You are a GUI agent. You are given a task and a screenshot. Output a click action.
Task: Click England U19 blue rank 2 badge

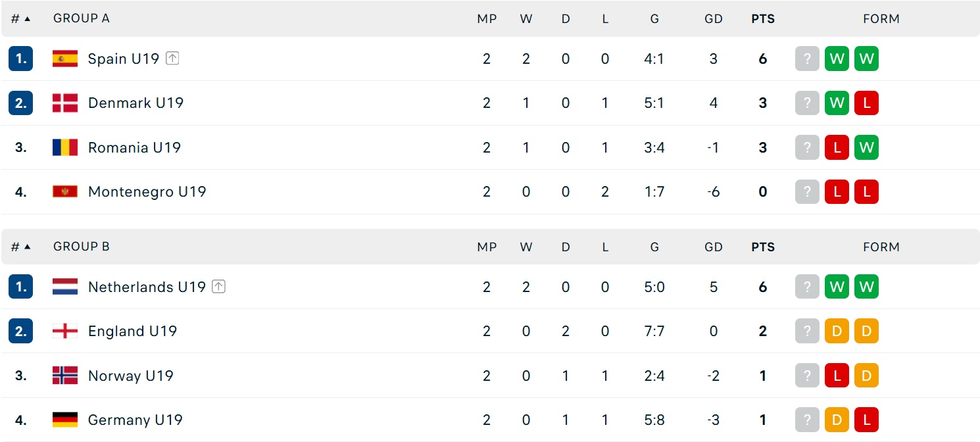point(21,331)
